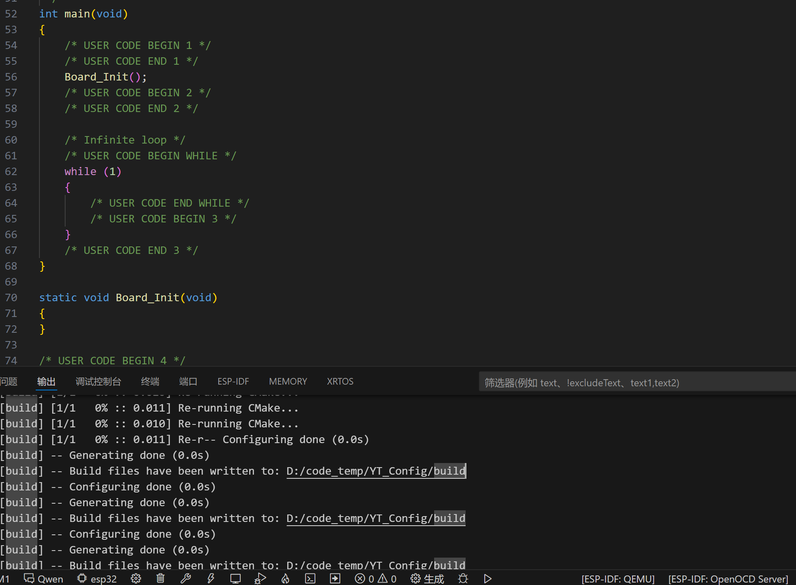Click '/* USER CODE END 3 */' comment
Screen dimensions: 796x585
(x=131, y=250)
